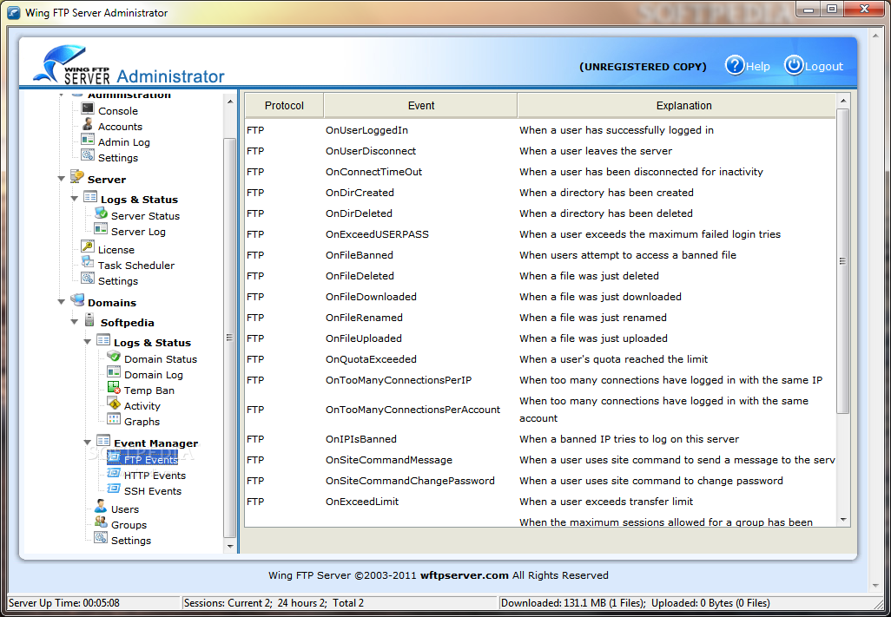
Task: Click the Console icon in the tree
Action: click(x=88, y=109)
